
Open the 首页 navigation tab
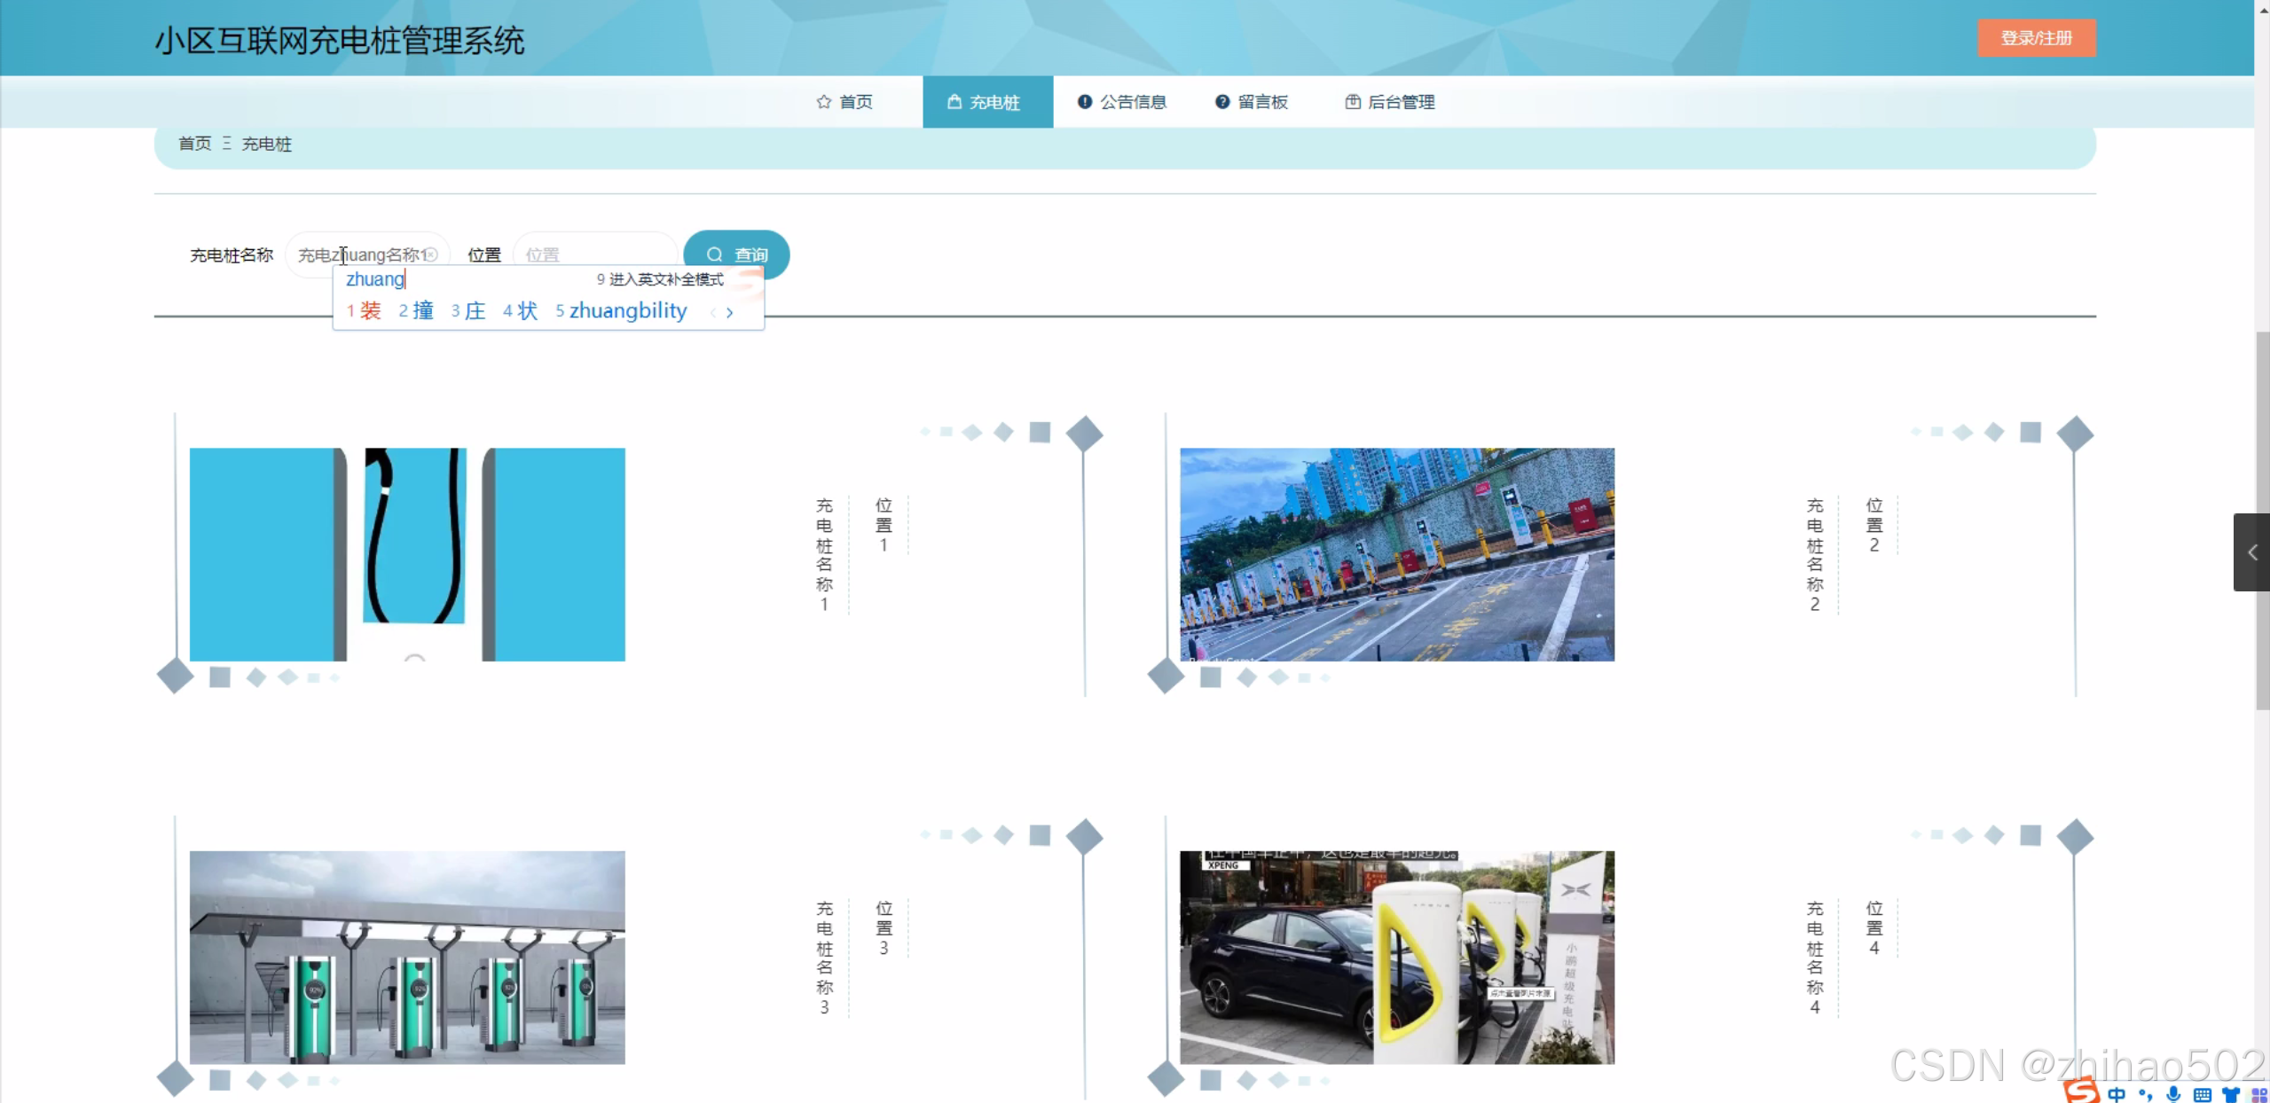pos(844,102)
